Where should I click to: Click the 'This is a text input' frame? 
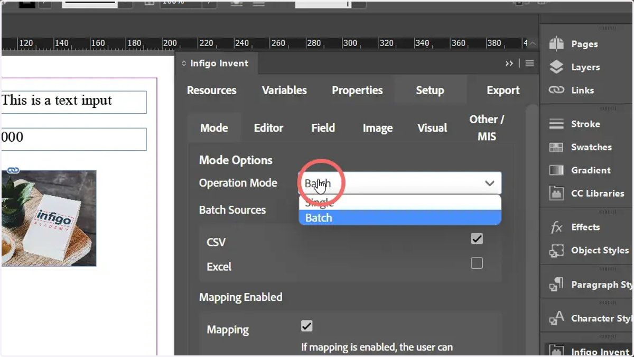pos(73,102)
